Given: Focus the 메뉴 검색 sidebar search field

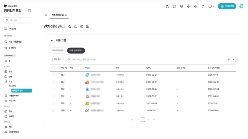Looking at the screenshot, I should pyautogui.click(x=18, y=21).
